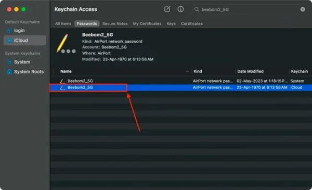Click the compose new keychain item icon
The width and height of the screenshot is (312, 190).
(167, 9)
